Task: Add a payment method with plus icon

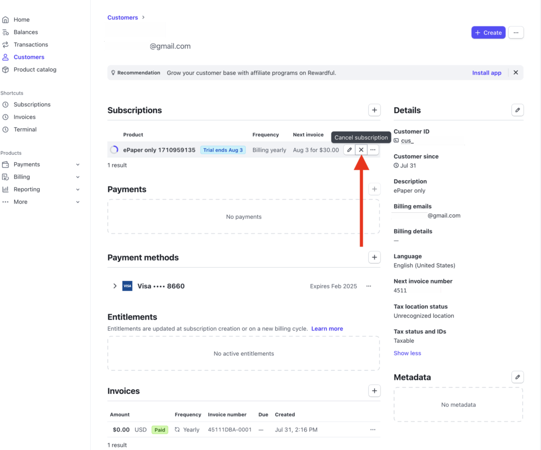Action: point(374,258)
